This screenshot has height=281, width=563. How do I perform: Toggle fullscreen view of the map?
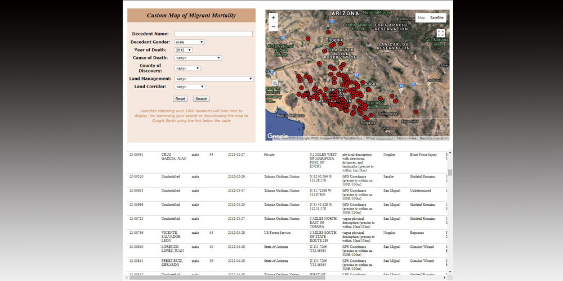coord(441,33)
